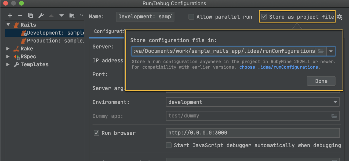Switch to the Configuration tab
Image resolution: width=349 pixels, height=161 pixels.
coord(109,31)
